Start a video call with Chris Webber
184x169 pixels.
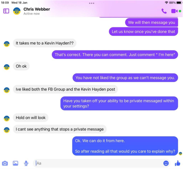pos(174,11)
